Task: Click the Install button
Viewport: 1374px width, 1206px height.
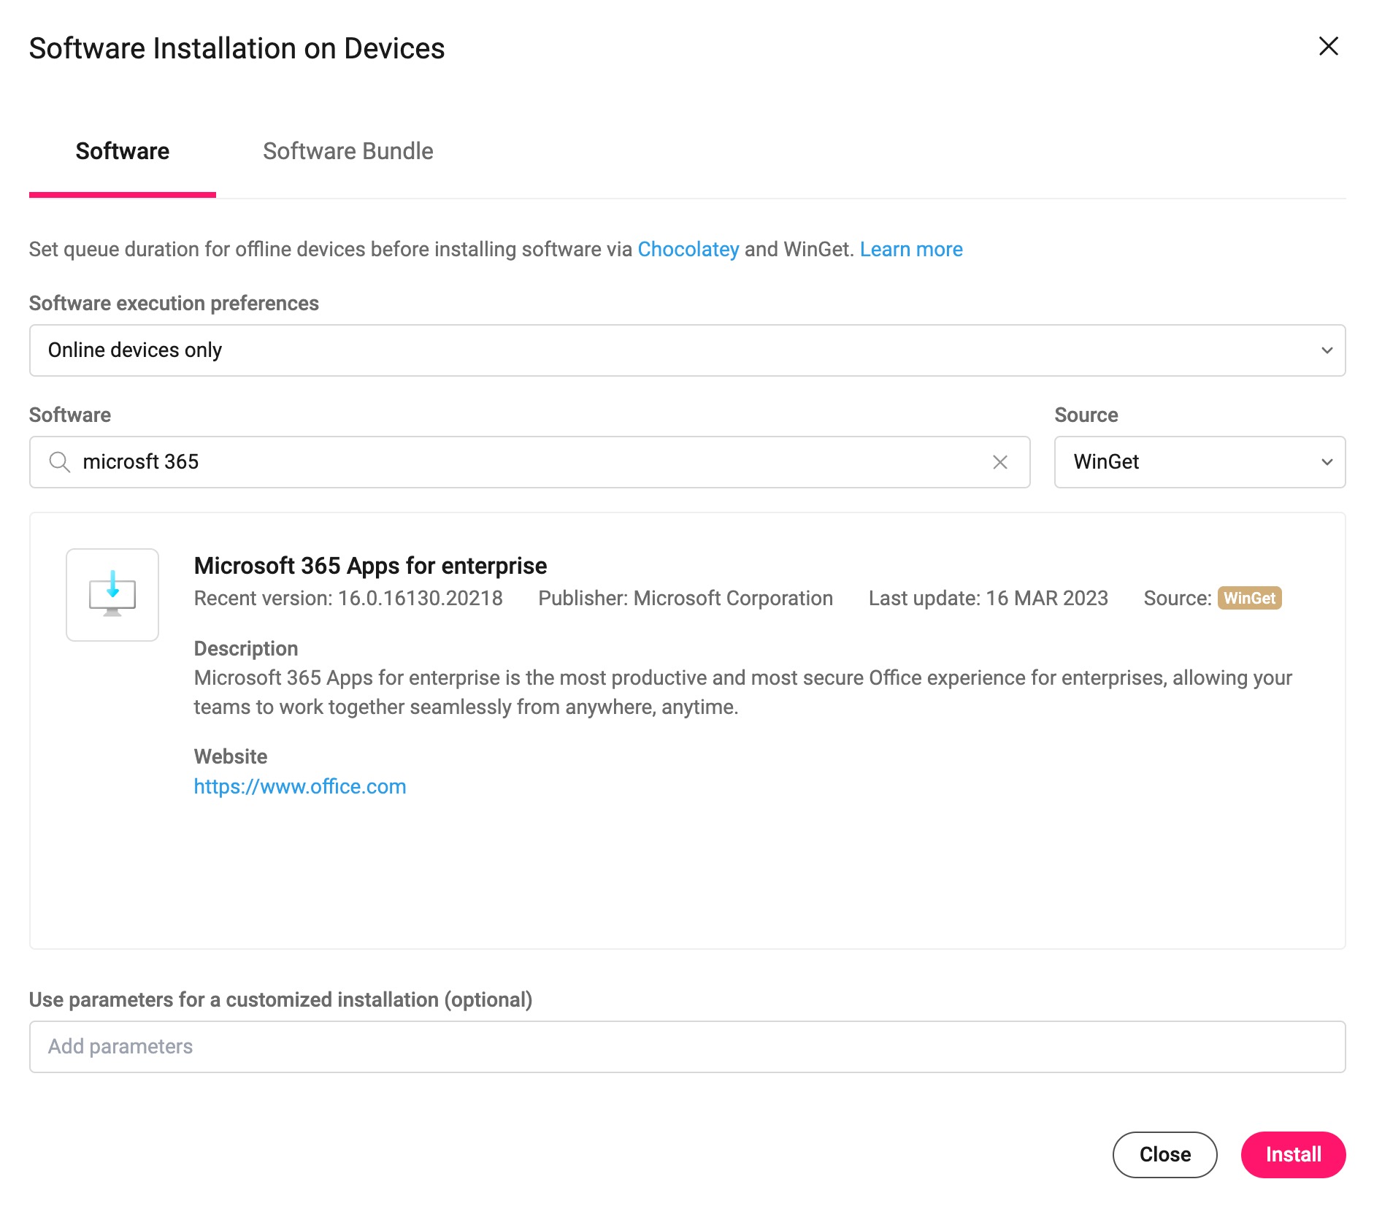Action: tap(1293, 1155)
